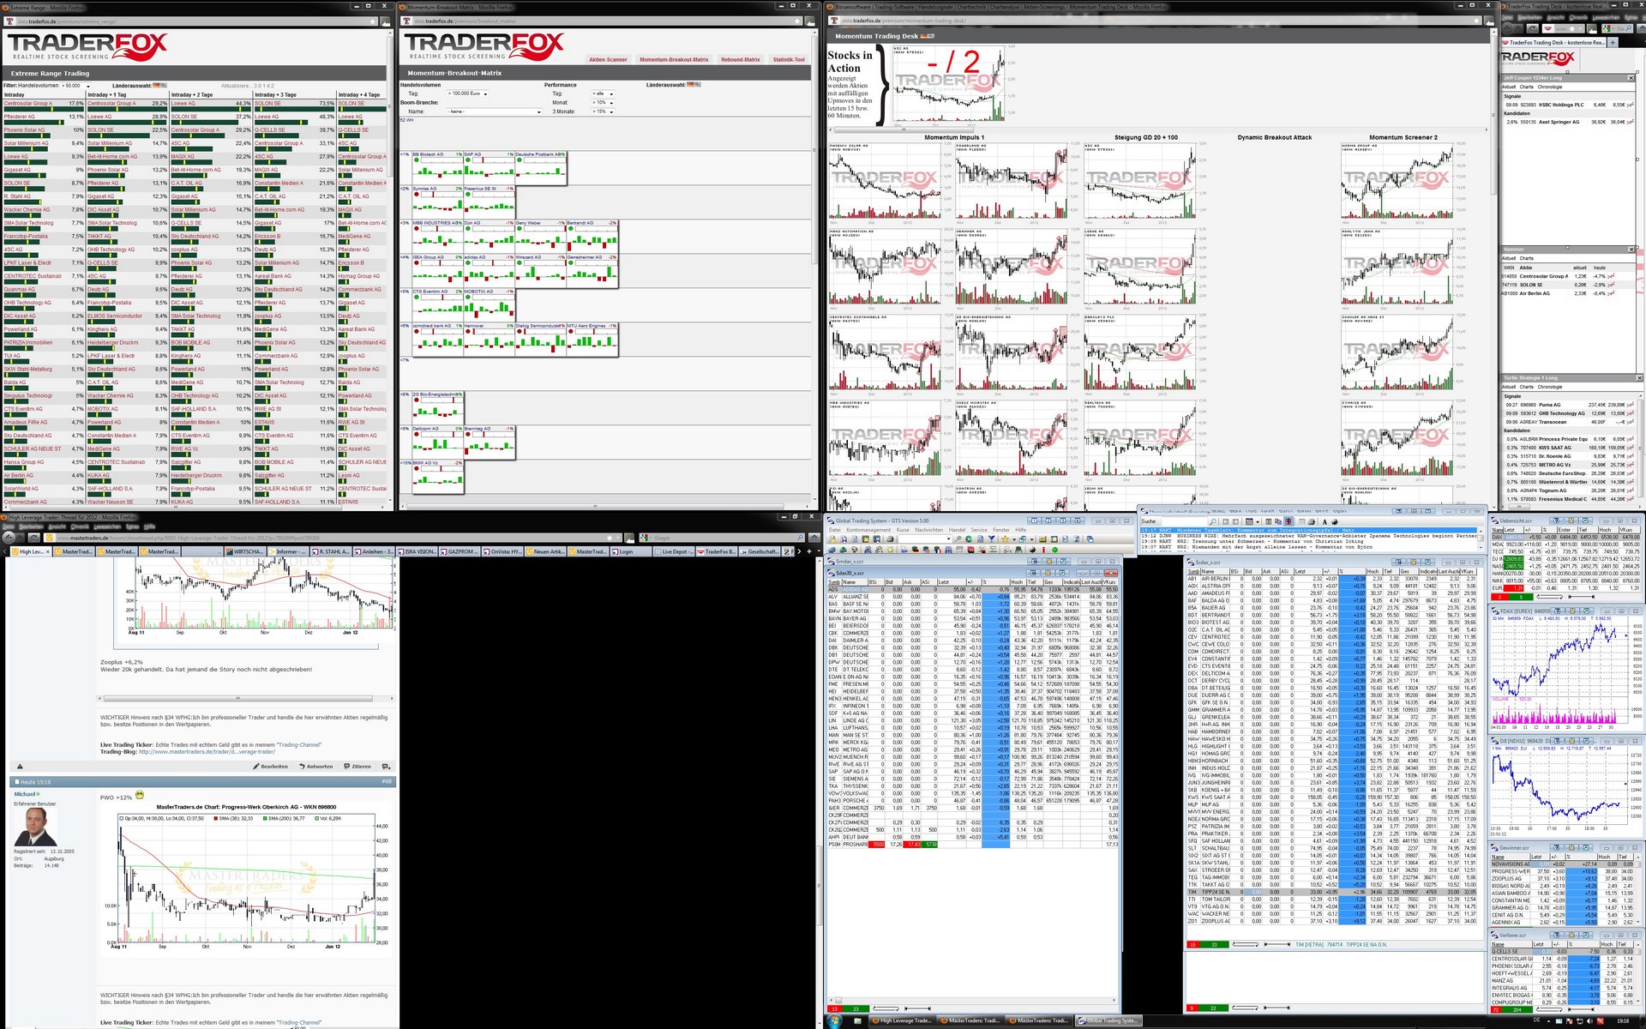1646x1029 pixels.
Task: Click the report warning triangle under forum post
Action: (x=20, y=767)
